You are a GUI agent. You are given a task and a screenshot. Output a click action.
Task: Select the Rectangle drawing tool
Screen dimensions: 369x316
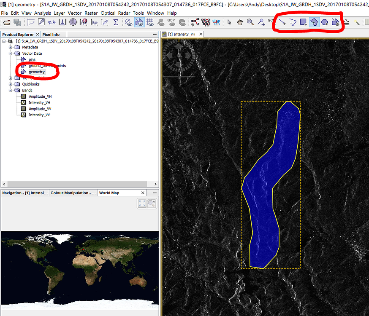[x=303, y=23]
